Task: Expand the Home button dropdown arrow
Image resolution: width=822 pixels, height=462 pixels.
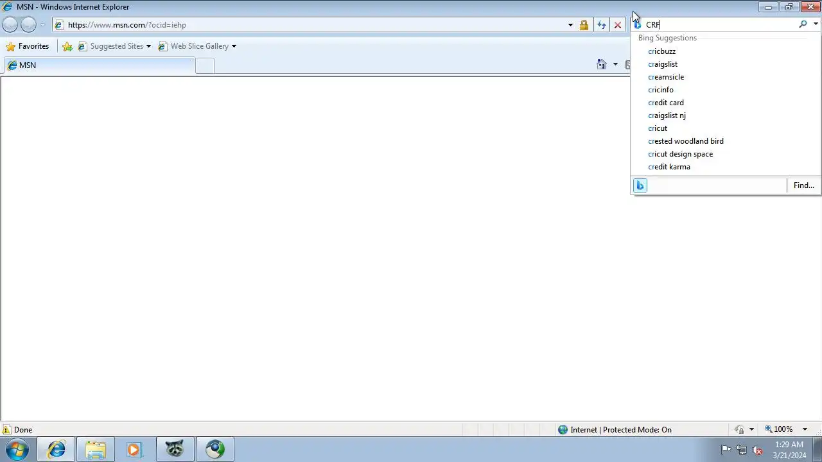Action: click(x=615, y=64)
